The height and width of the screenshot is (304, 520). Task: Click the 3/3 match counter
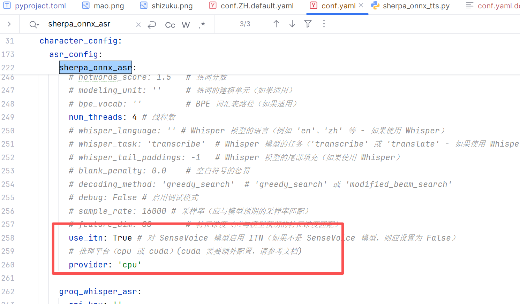pyautogui.click(x=245, y=24)
